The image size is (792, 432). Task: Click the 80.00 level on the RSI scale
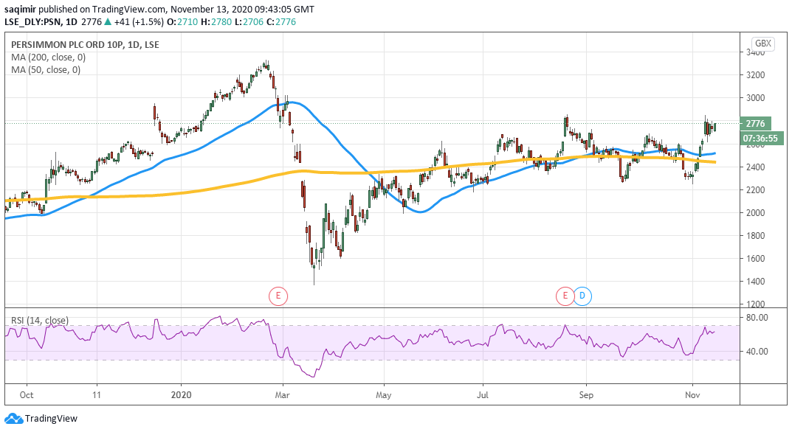pyautogui.click(x=756, y=318)
